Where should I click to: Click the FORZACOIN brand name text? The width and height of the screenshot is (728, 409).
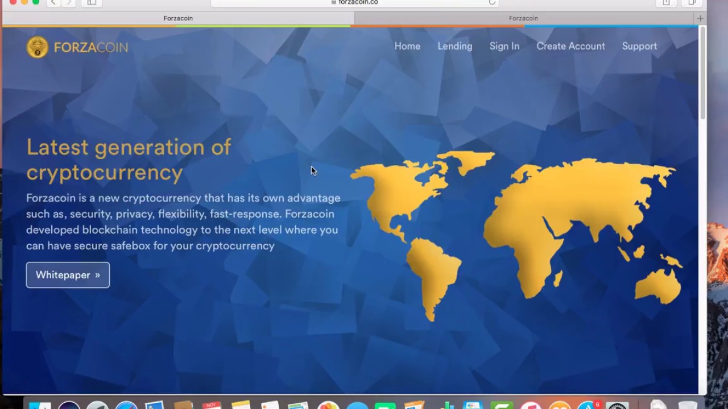pyautogui.click(x=91, y=47)
